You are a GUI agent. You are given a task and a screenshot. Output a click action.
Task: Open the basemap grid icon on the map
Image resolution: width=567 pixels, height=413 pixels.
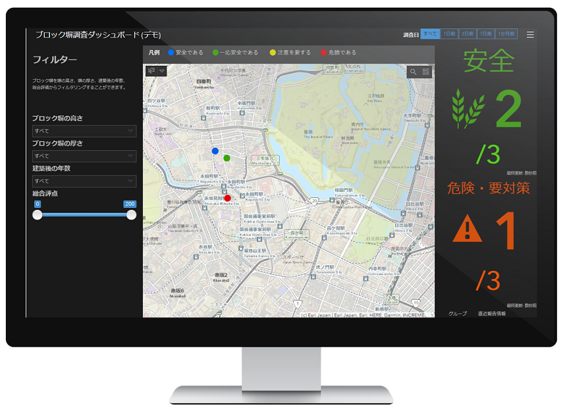(x=425, y=72)
